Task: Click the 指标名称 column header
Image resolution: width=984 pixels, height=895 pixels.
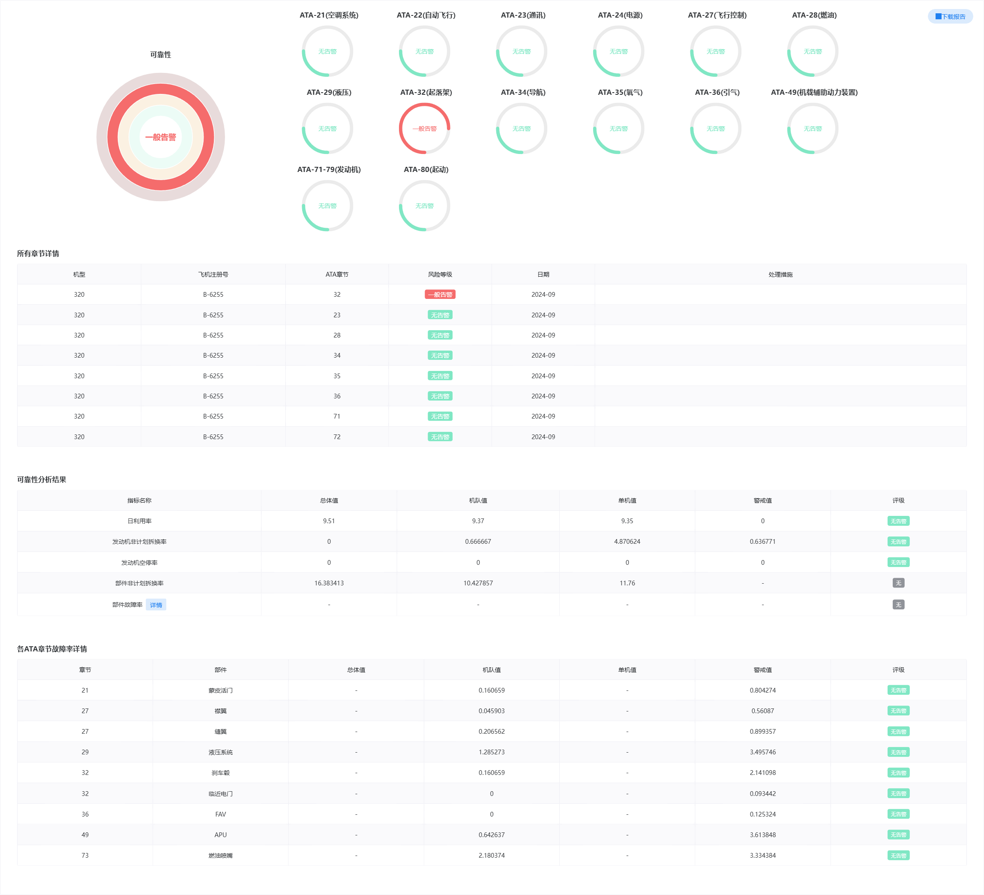Action: (x=139, y=501)
